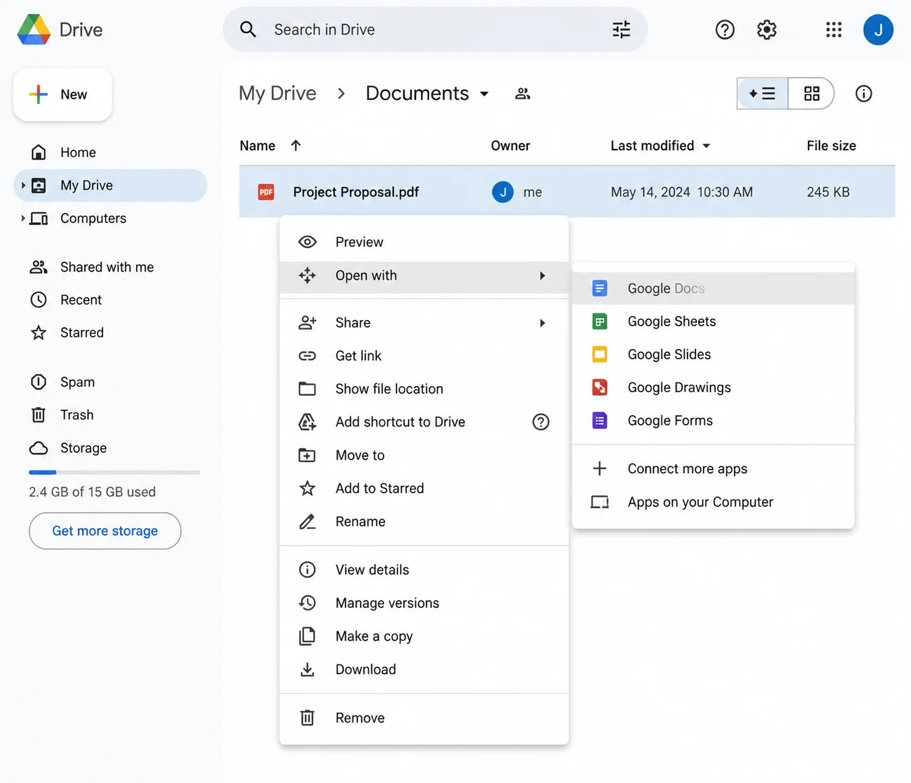Open the Google apps grid icon
Image resolution: width=911 pixels, height=783 pixels.
[834, 30]
